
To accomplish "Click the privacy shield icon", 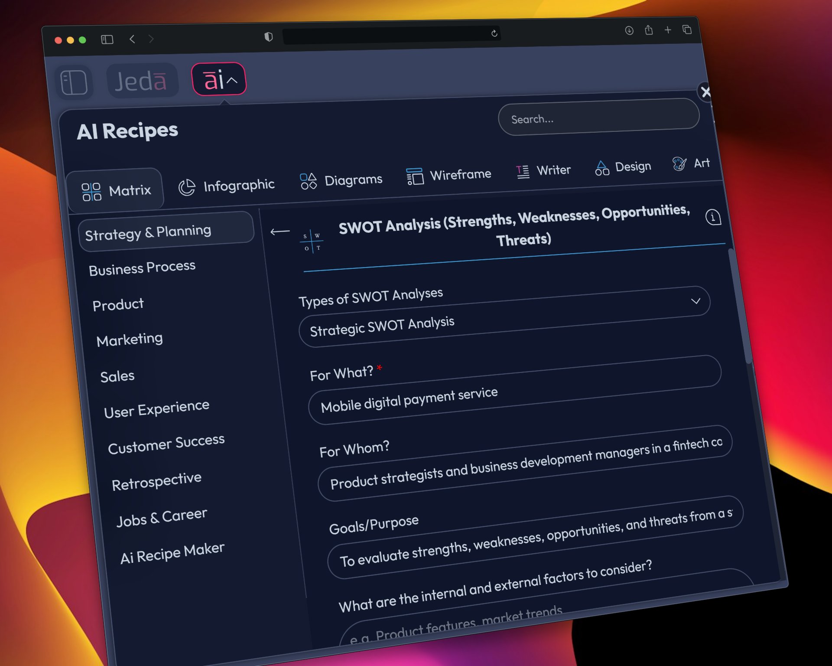I will click(269, 37).
